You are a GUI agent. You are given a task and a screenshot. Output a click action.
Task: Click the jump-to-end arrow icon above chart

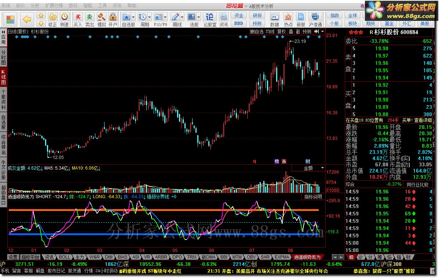(317, 31)
